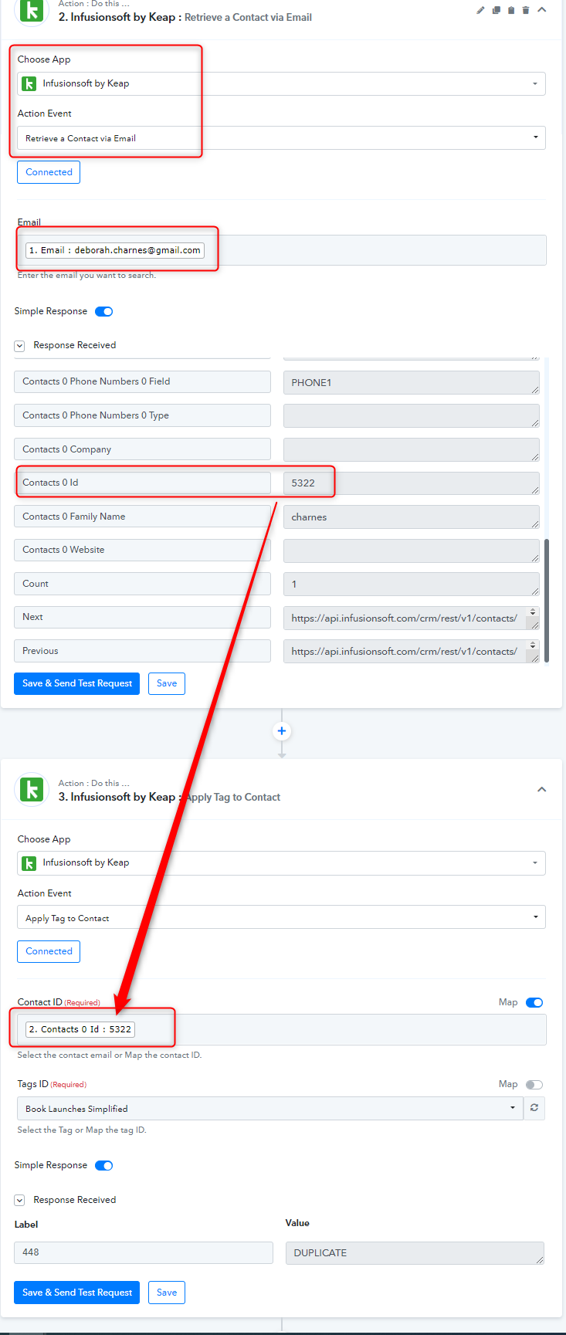This screenshot has width=566, height=1335.
Task: Open the Choose App dropdown in step 3
Action: click(281, 862)
